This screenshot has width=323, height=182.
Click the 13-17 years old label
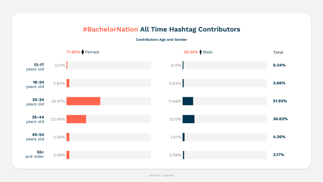[x=35, y=67]
